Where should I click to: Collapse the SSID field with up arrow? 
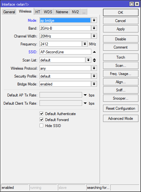[x=94, y=52]
